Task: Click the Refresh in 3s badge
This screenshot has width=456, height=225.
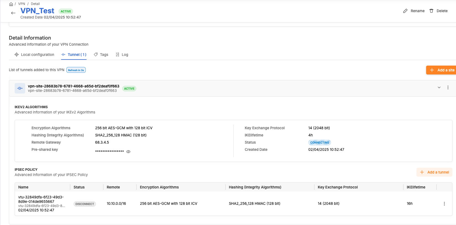Action: 76,70
